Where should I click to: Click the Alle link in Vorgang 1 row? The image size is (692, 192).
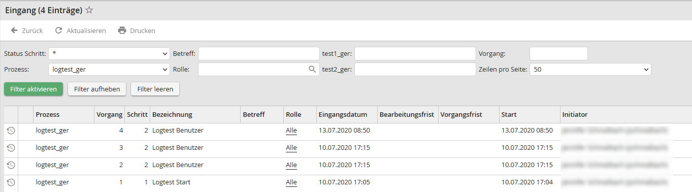(x=291, y=182)
